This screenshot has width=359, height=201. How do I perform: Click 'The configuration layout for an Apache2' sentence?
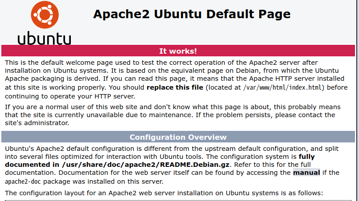(164, 193)
